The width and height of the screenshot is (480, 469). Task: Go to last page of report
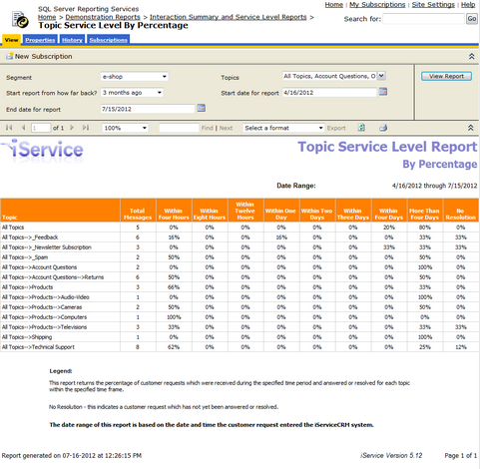[86, 128]
